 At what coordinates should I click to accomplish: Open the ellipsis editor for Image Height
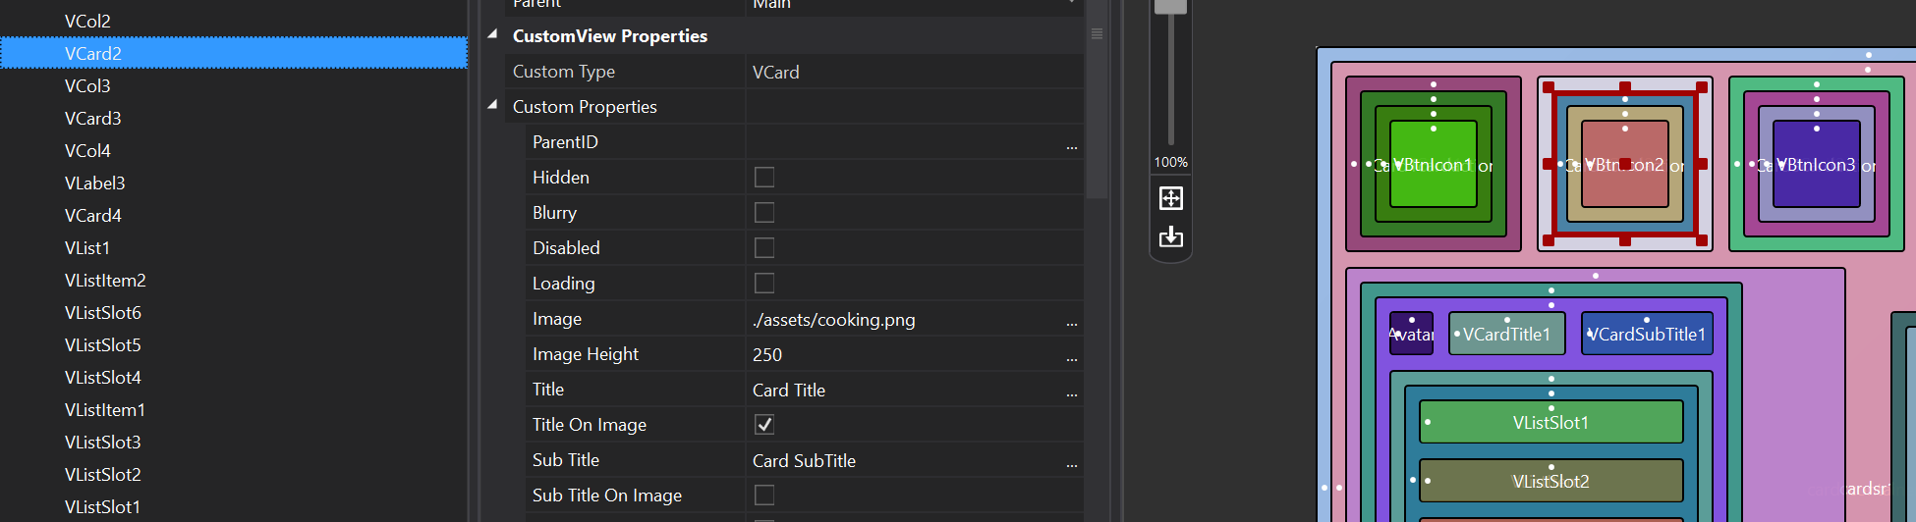[x=1071, y=355]
